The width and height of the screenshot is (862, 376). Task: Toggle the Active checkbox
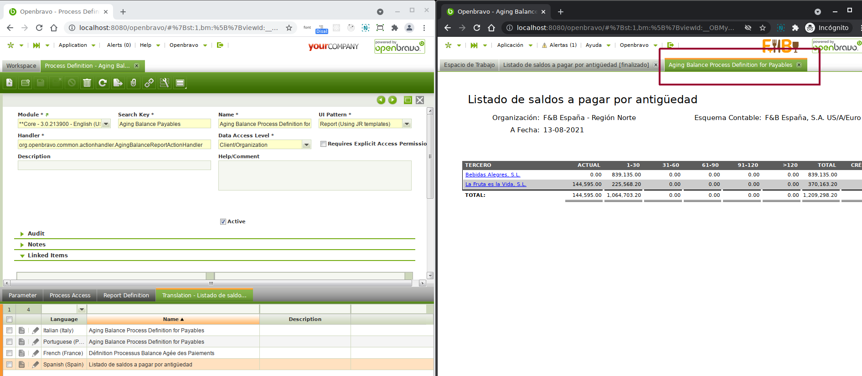click(223, 222)
